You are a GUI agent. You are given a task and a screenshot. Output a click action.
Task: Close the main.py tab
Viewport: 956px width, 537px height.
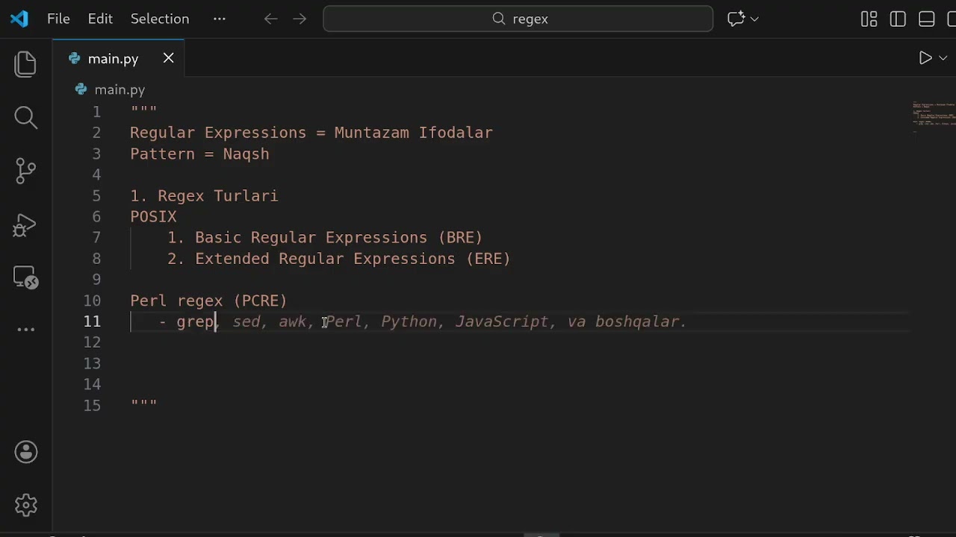click(169, 57)
